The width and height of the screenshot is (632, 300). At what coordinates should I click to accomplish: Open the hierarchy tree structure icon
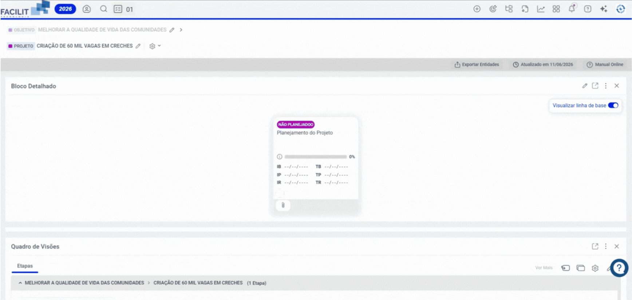(x=509, y=9)
